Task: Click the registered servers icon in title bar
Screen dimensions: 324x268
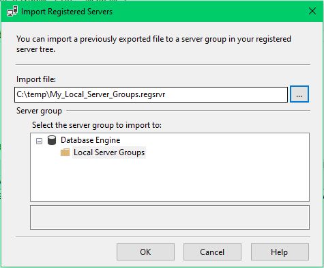Action: [12, 11]
